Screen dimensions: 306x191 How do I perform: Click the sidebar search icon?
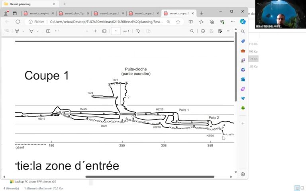(x=243, y=31)
